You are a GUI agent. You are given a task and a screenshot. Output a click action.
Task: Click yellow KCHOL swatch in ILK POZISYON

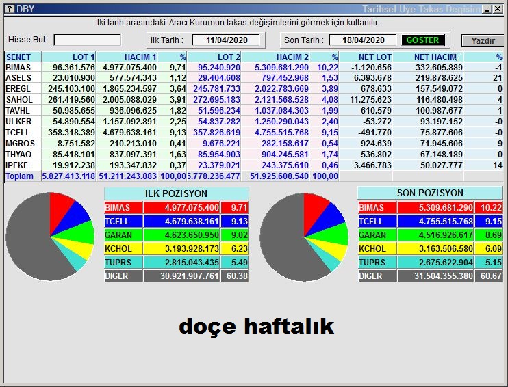123,249
